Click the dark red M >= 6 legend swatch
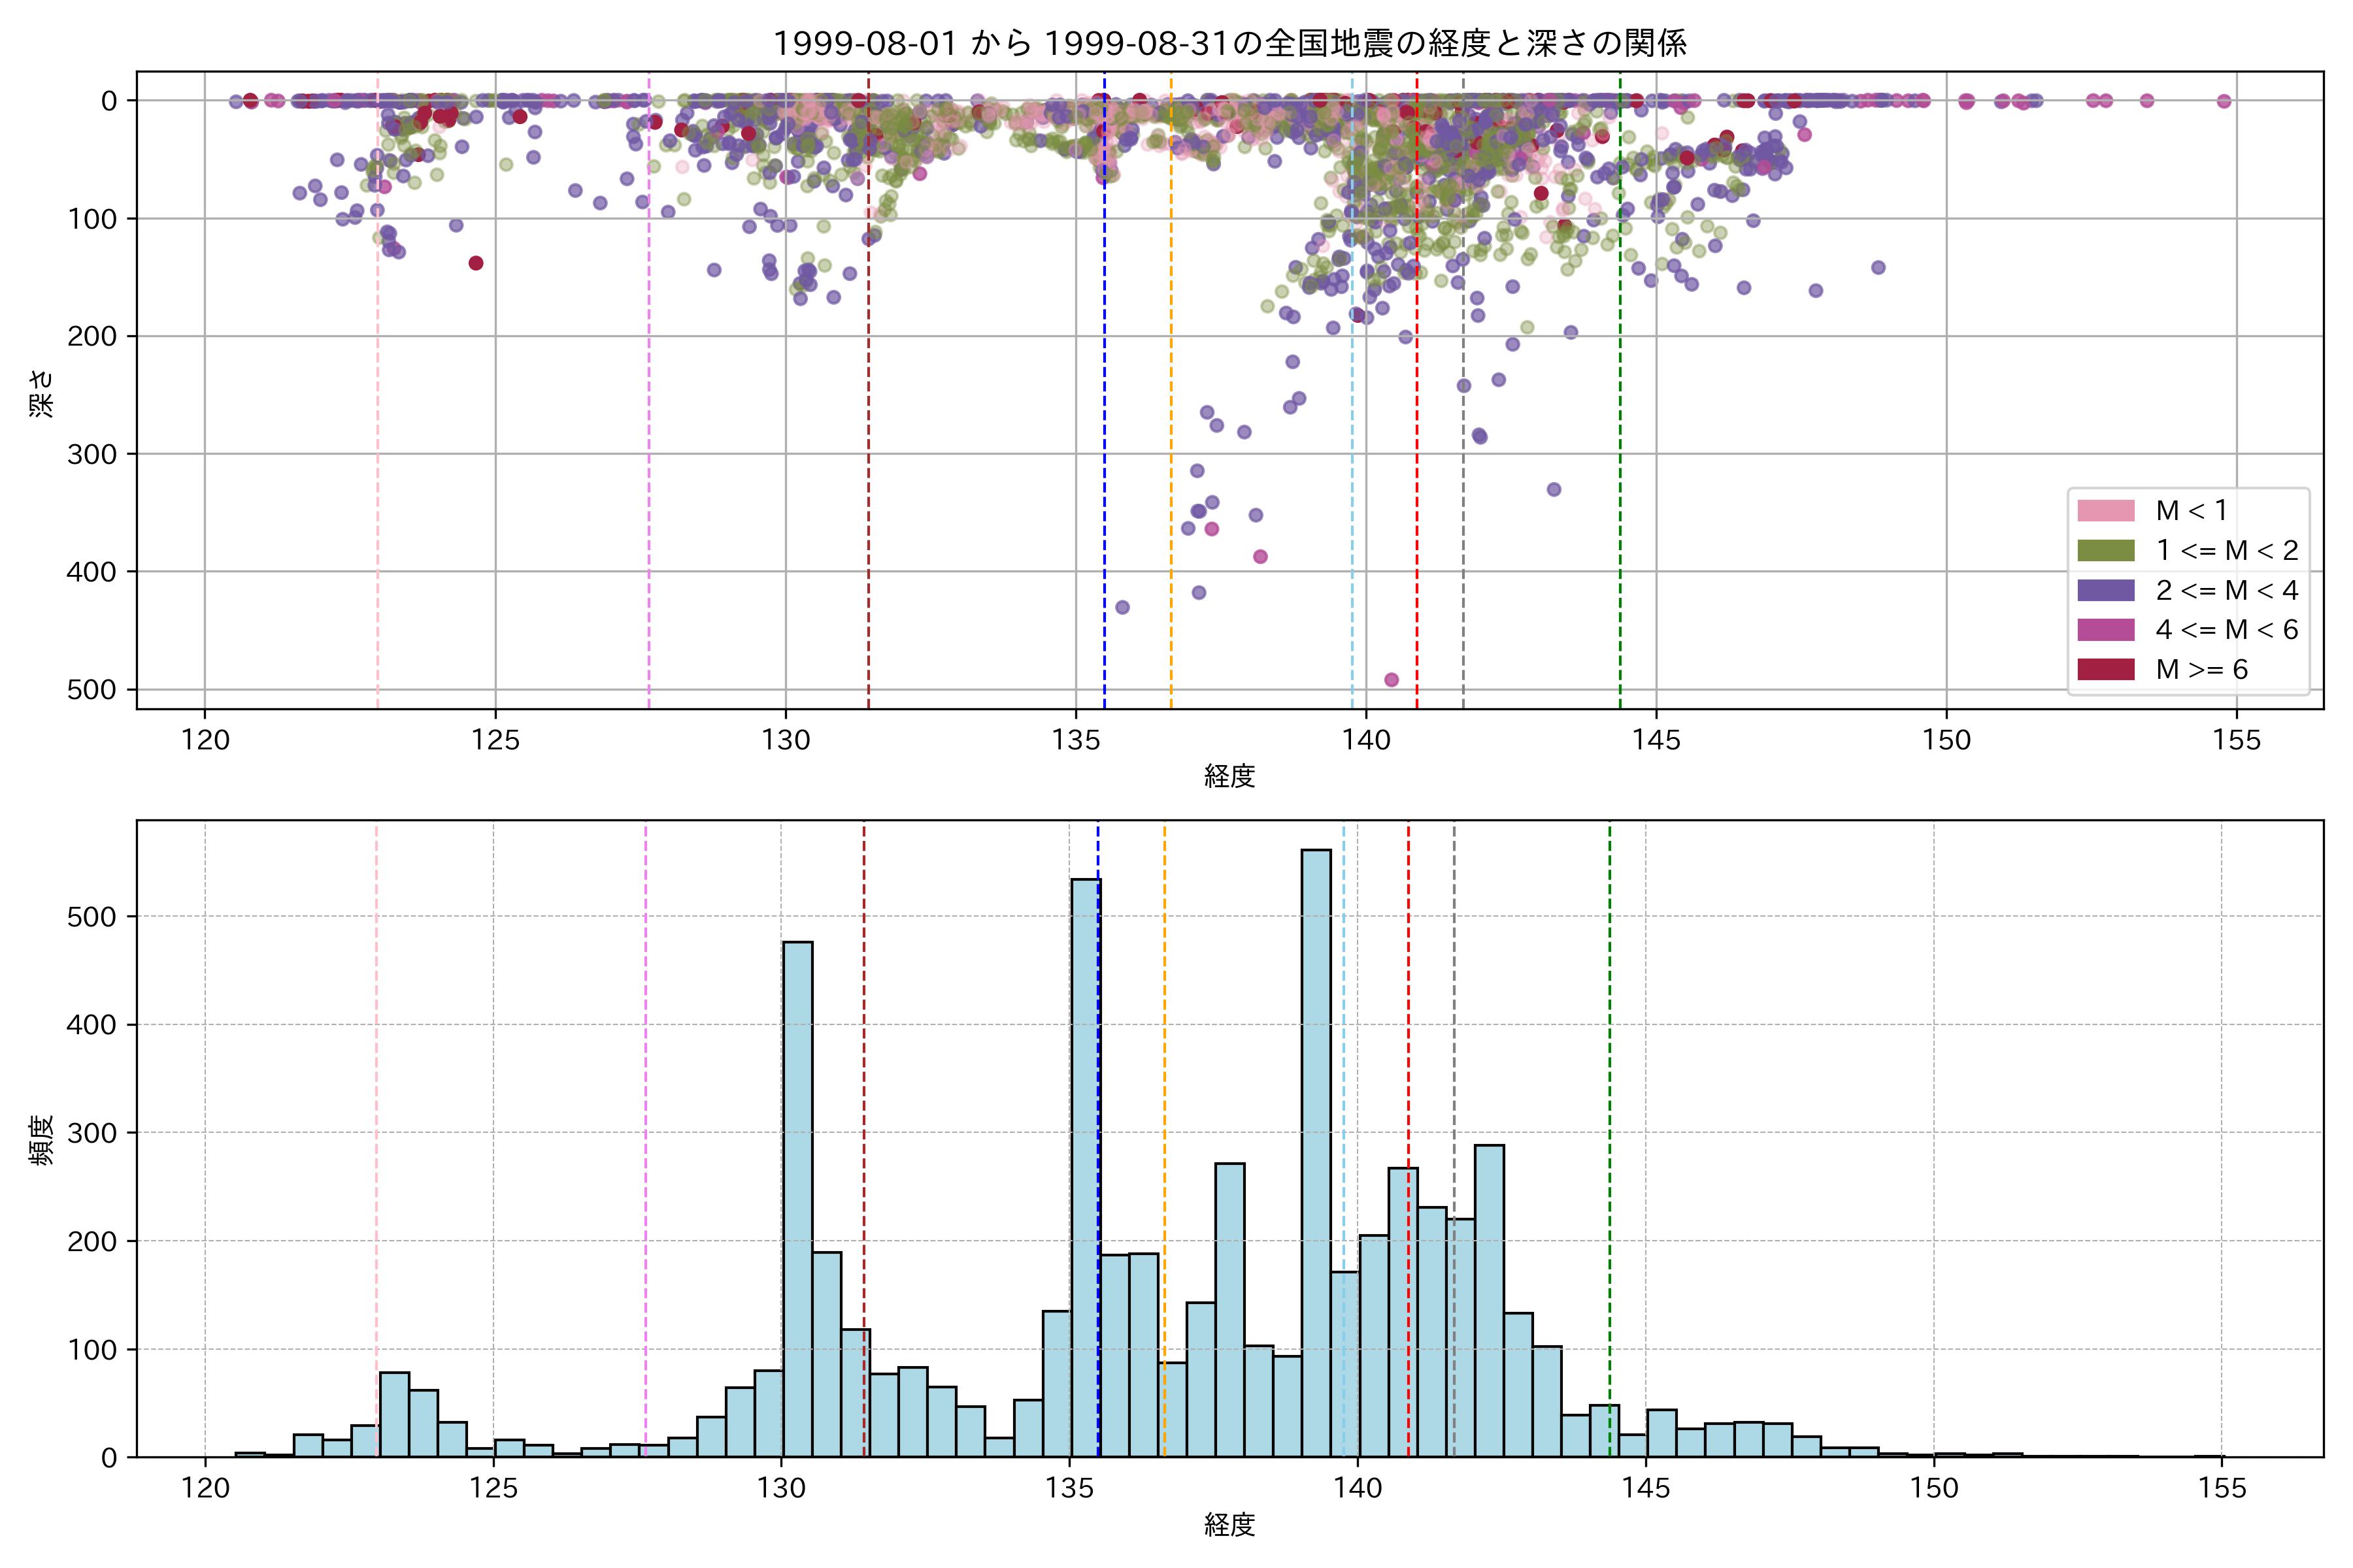This screenshot has height=1568, width=2353. tap(2105, 670)
